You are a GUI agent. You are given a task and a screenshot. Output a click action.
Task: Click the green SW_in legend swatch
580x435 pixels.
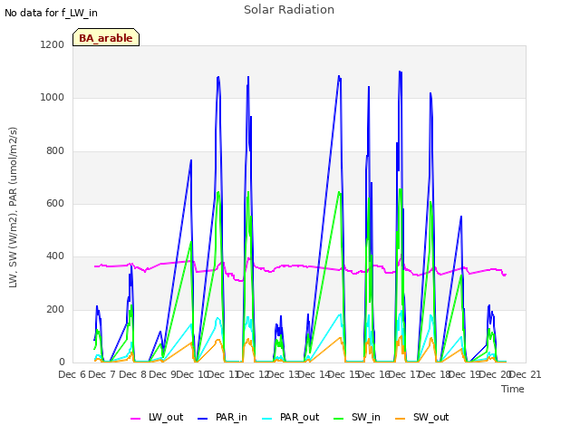point(338,419)
